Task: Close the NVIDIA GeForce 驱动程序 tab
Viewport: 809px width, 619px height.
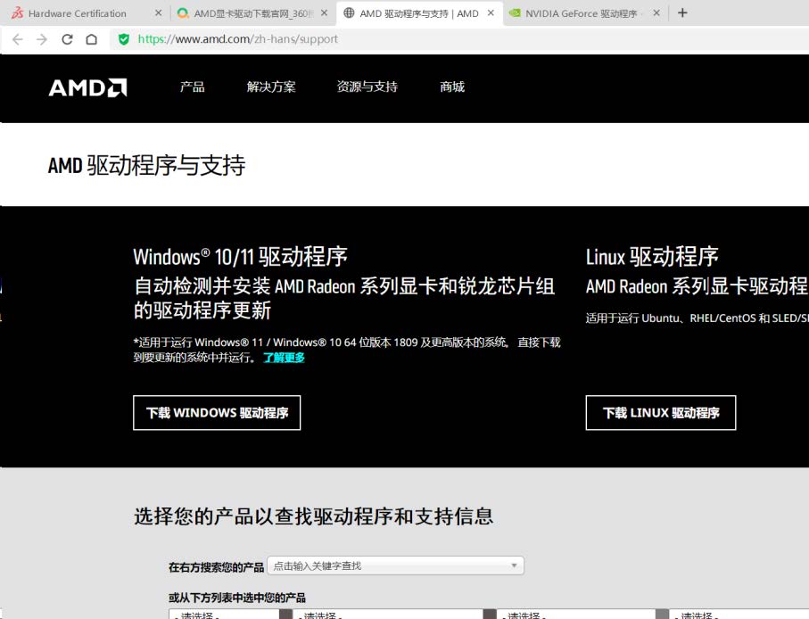Action: coord(656,12)
